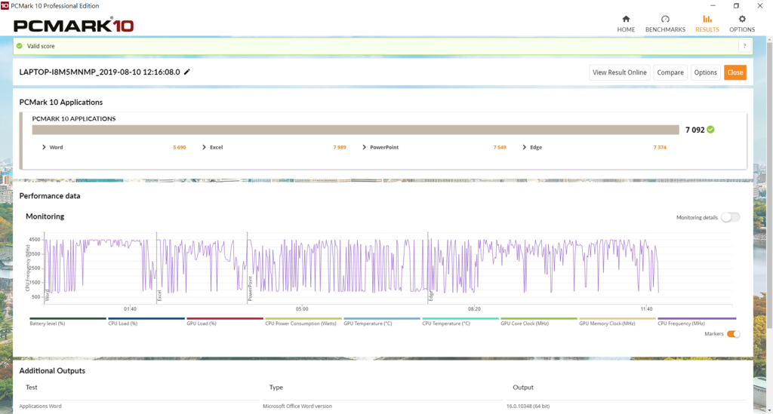Viewport: 773px width, 414px height.
Task: Select Battery level (%) legend item
Action: coord(67,321)
